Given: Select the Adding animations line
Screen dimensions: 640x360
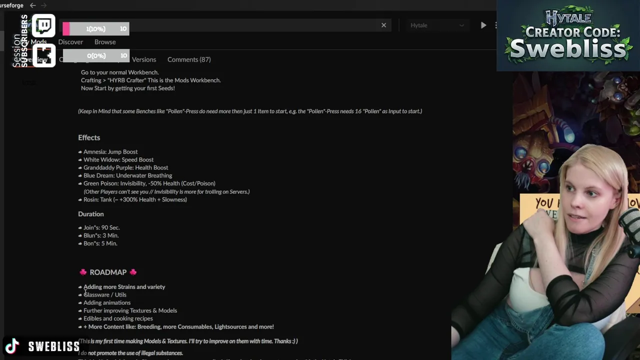Looking at the screenshot, I should tap(107, 303).
